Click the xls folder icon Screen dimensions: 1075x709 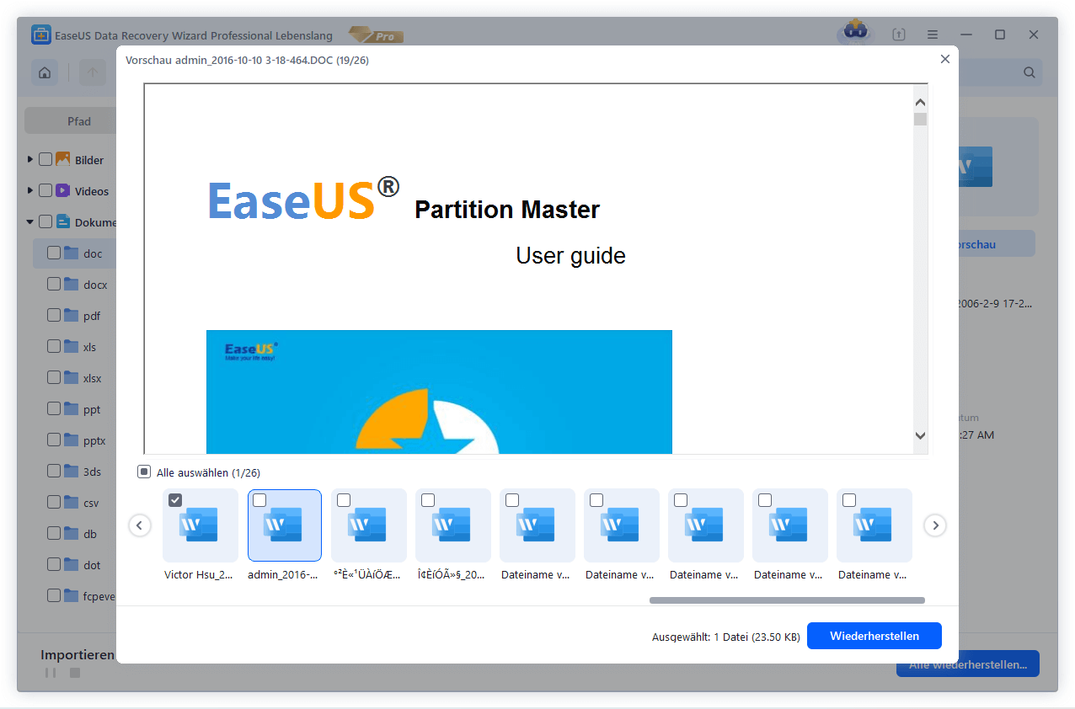pyautogui.click(x=72, y=346)
